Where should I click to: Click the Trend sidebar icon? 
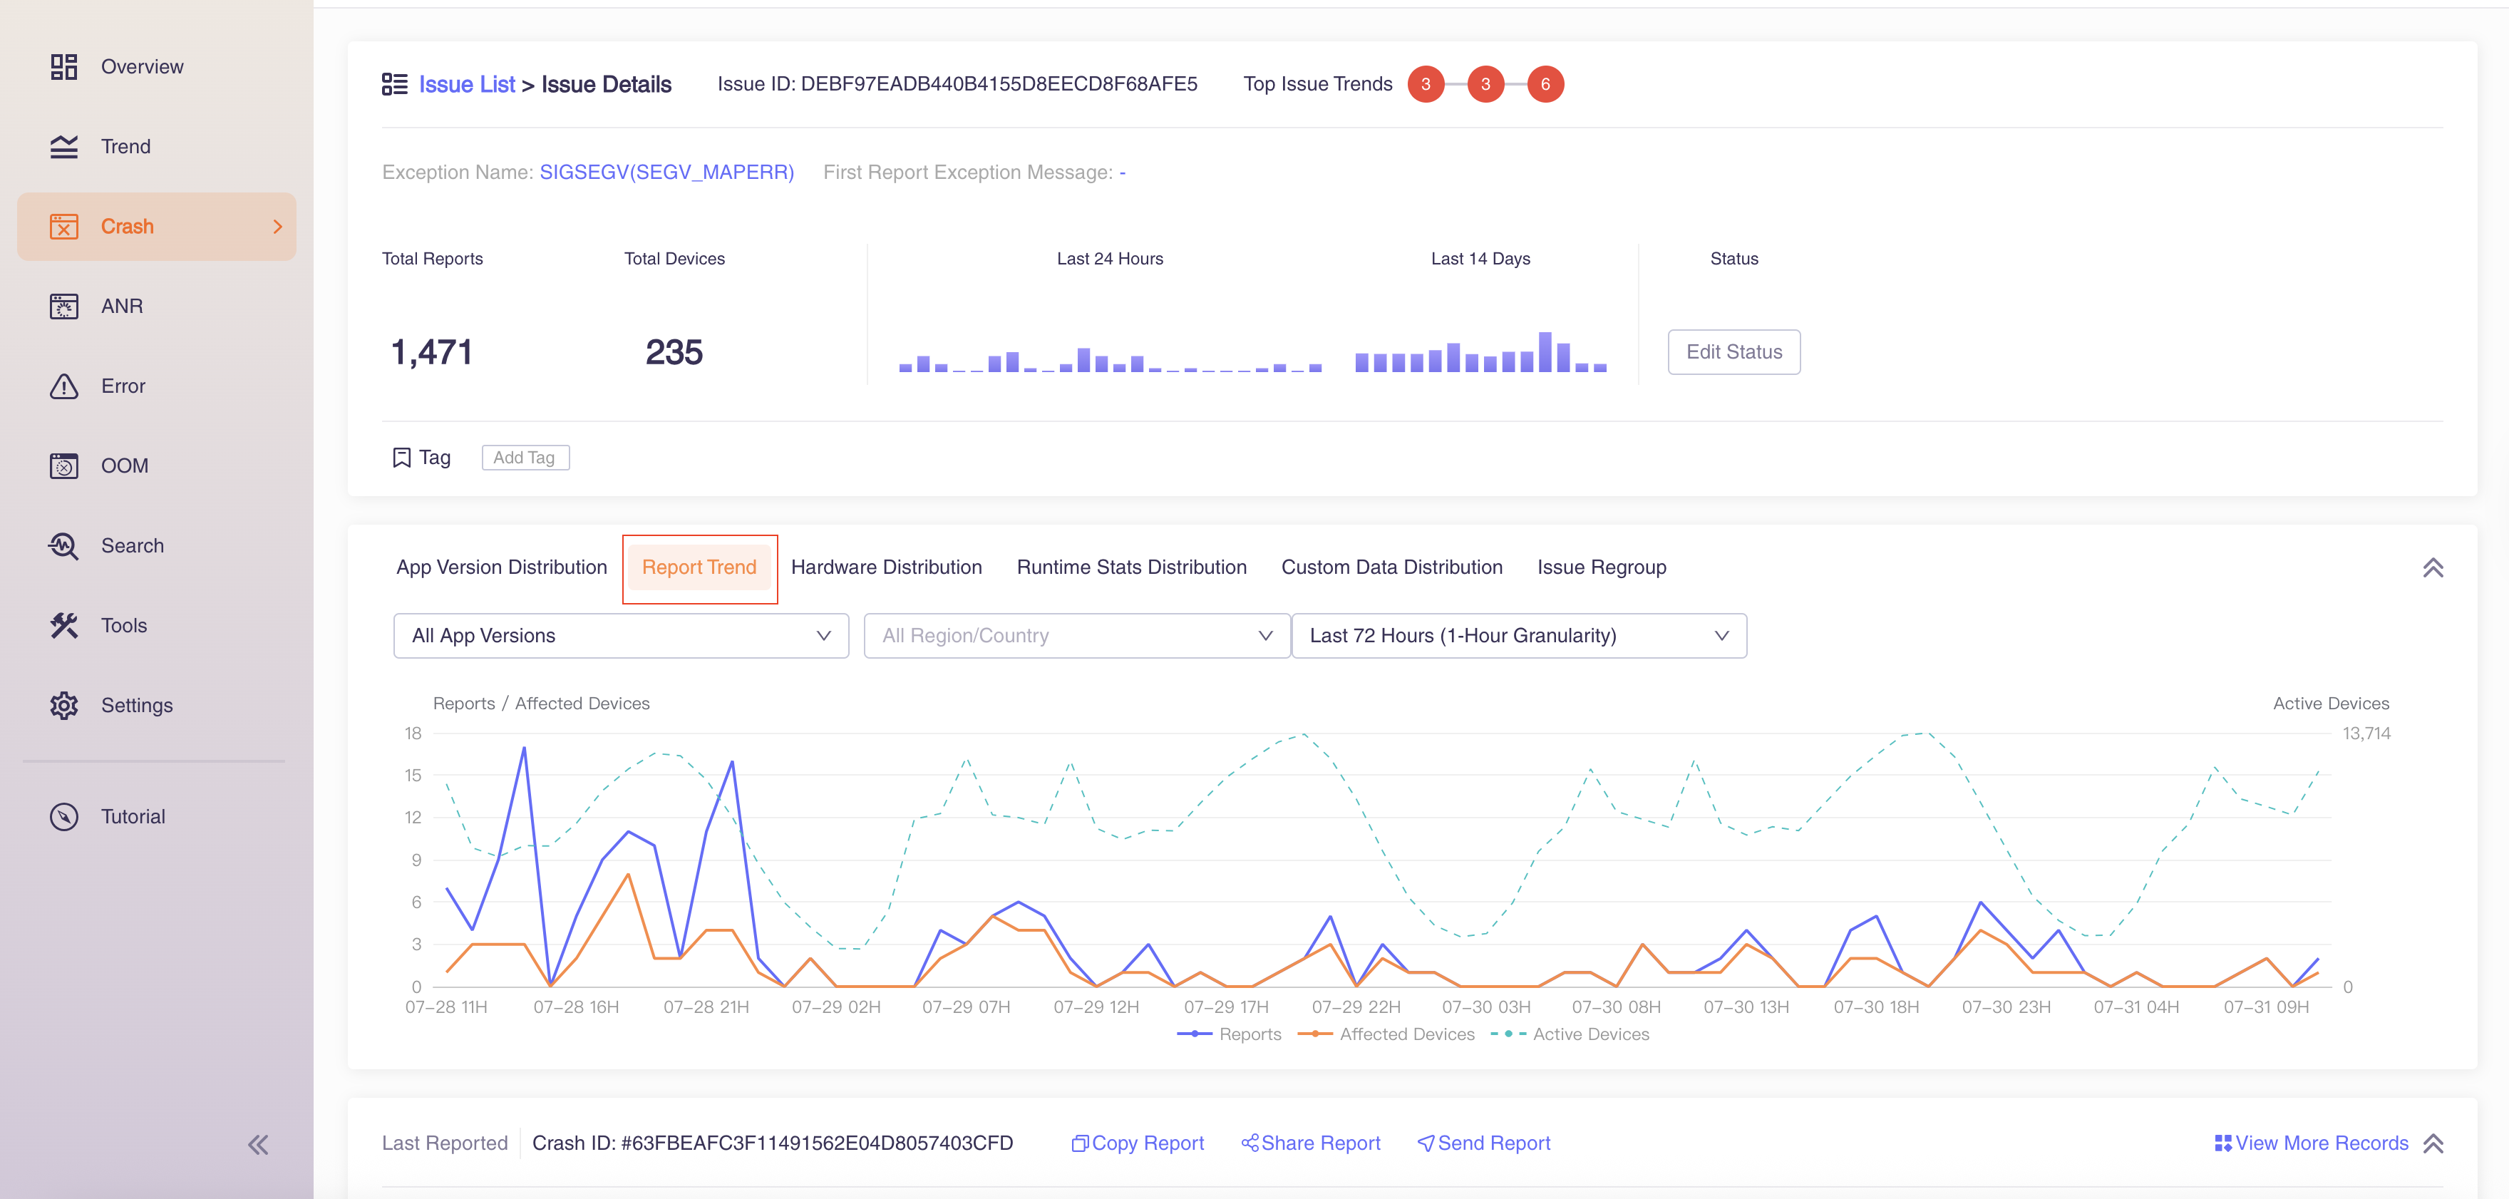tap(63, 146)
